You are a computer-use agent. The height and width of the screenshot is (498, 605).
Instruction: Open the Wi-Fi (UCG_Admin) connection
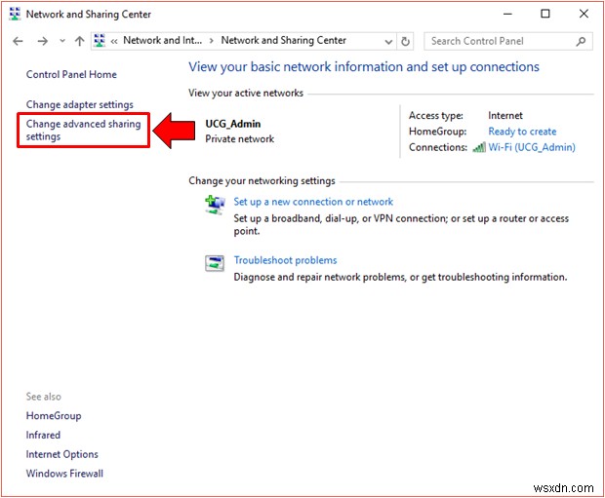tap(532, 147)
